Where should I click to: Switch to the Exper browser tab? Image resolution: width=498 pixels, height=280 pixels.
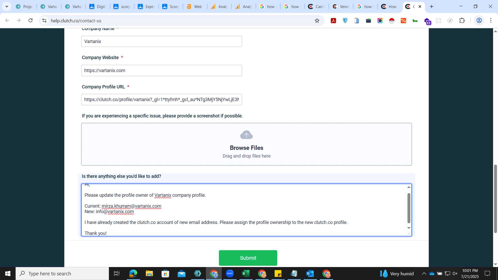pyautogui.click(x=146, y=6)
